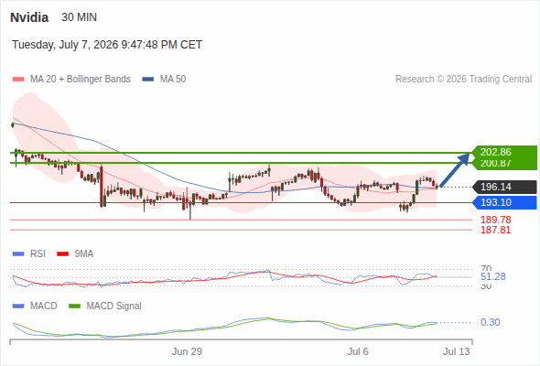Click the Jul 13 date axis label
Screen dimensions: 540x366
point(457,351)
